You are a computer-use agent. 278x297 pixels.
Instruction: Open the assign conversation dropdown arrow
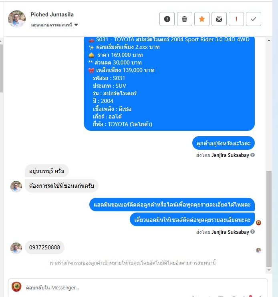pyautogui.click(x=76, y=25)
